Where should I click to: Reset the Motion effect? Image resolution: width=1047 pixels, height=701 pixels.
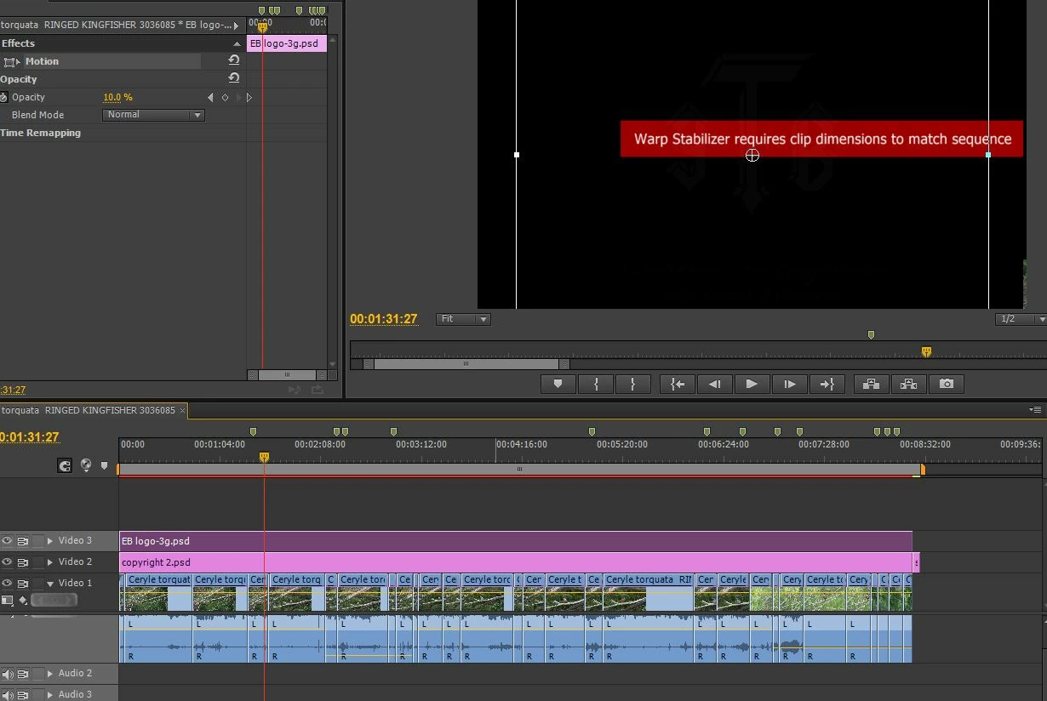(233, 60)
